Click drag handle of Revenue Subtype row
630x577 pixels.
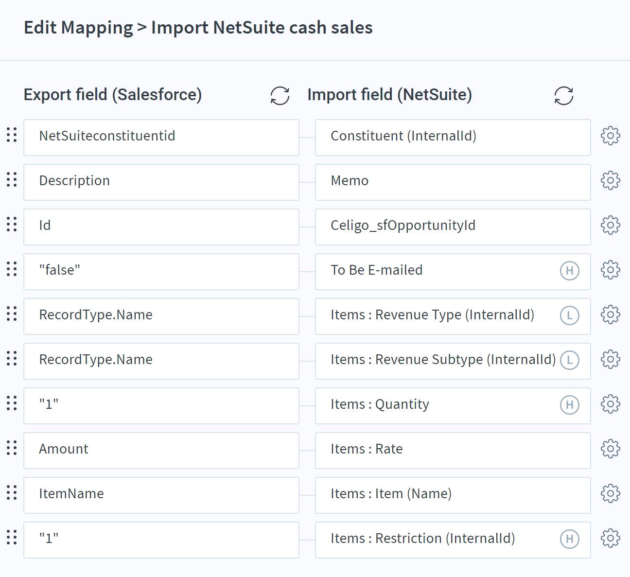point(12,358)
